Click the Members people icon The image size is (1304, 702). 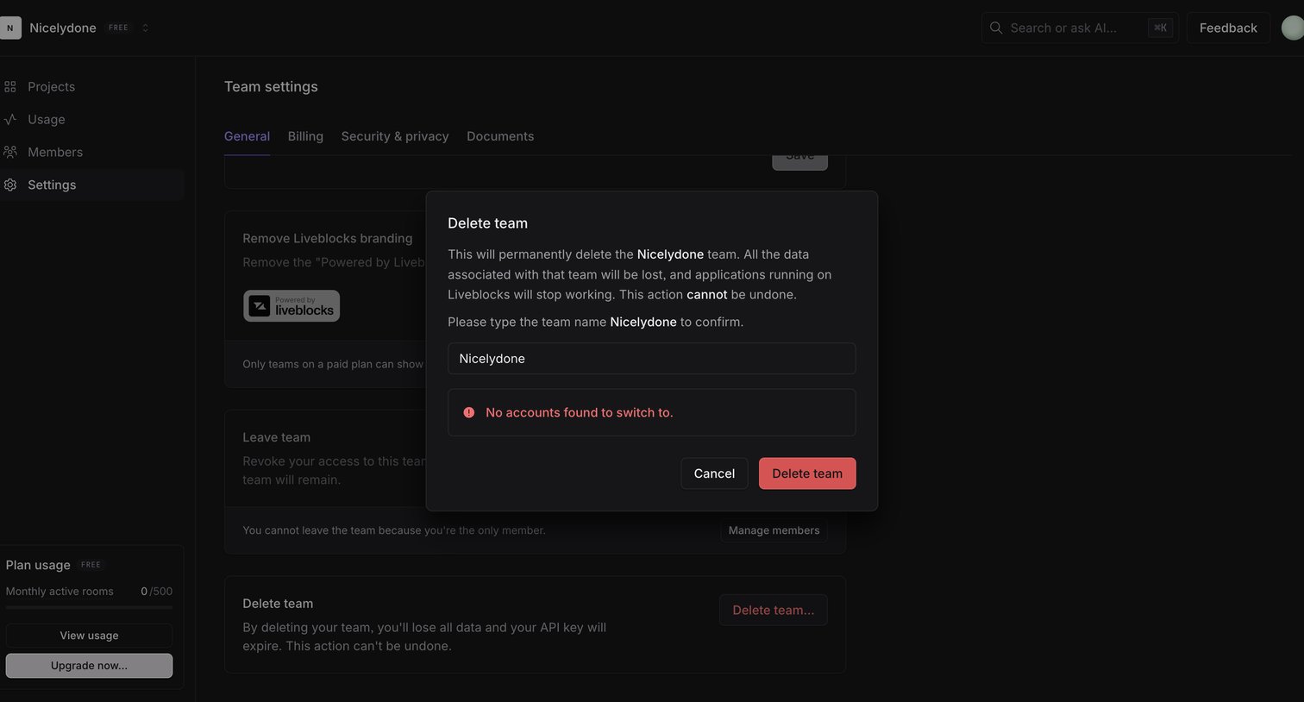point(10,152)
